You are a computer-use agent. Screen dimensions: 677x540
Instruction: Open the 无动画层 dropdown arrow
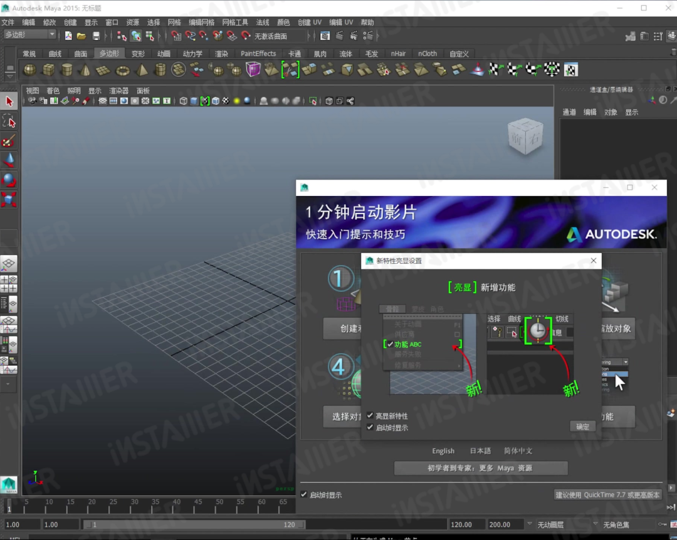click(530, 524)
